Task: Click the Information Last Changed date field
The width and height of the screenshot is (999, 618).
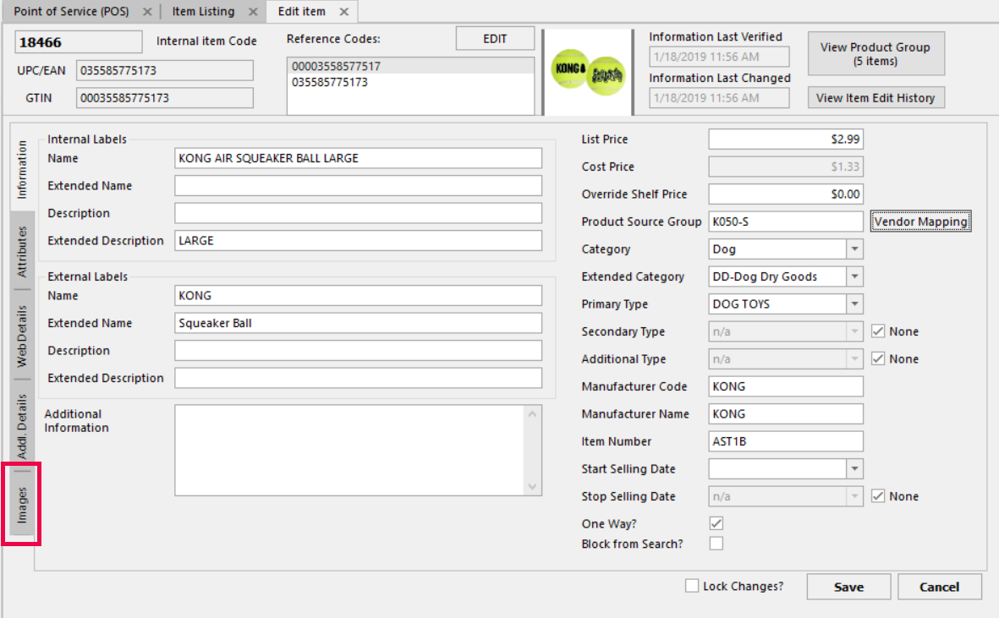Action: point(719,97)
